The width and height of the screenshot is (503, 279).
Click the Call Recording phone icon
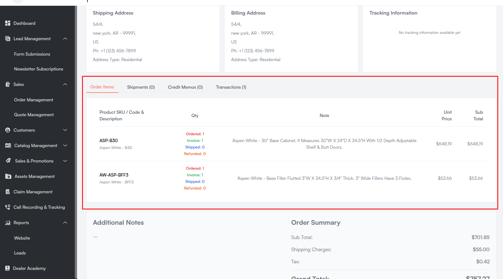click(8, 207)
